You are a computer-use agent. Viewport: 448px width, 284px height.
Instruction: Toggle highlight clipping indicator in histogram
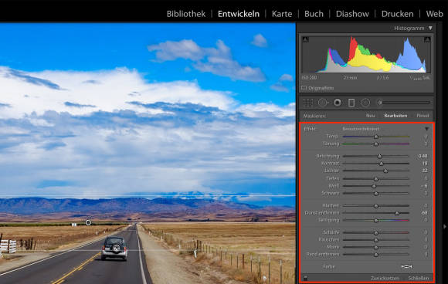(427, 39)
